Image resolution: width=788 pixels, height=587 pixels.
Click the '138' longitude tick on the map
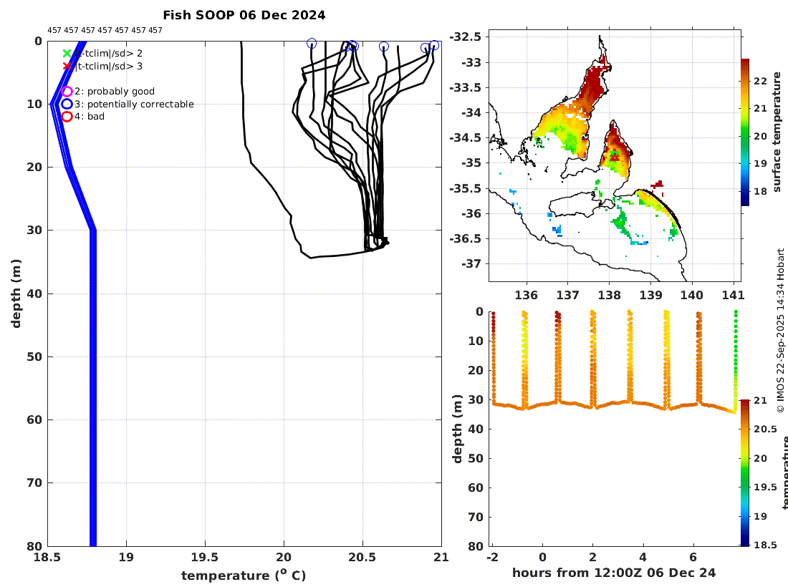[609, 295]
